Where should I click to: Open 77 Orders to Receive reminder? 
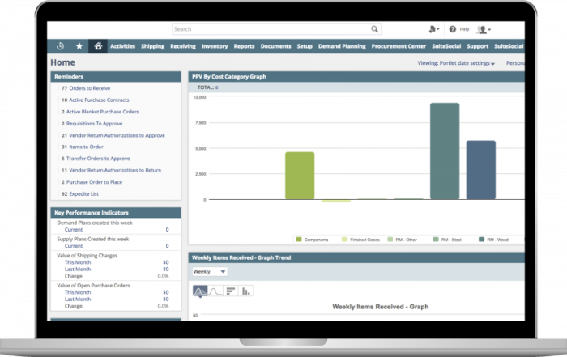pyautogui.click(x=86, y=88)
